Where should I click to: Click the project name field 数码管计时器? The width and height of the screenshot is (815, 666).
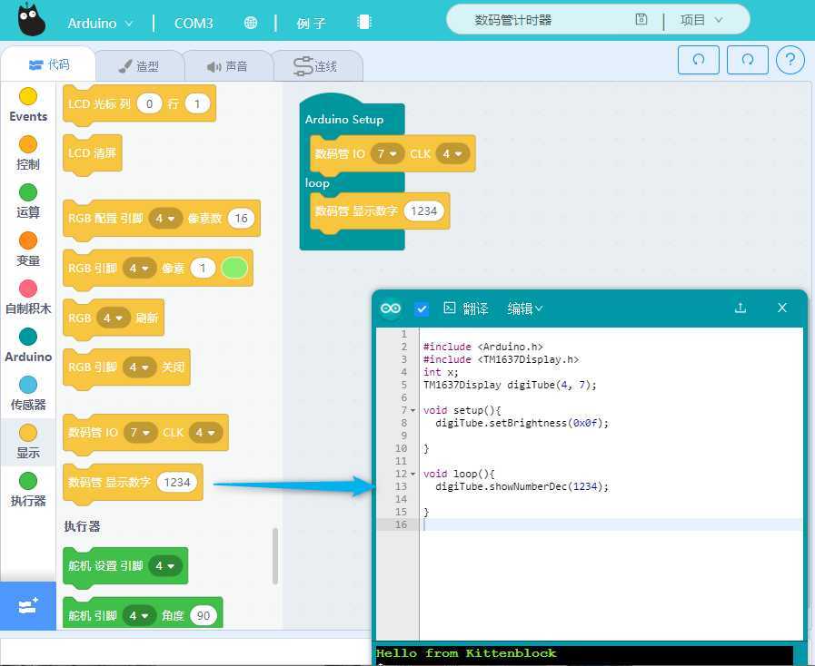pos(513,20)
